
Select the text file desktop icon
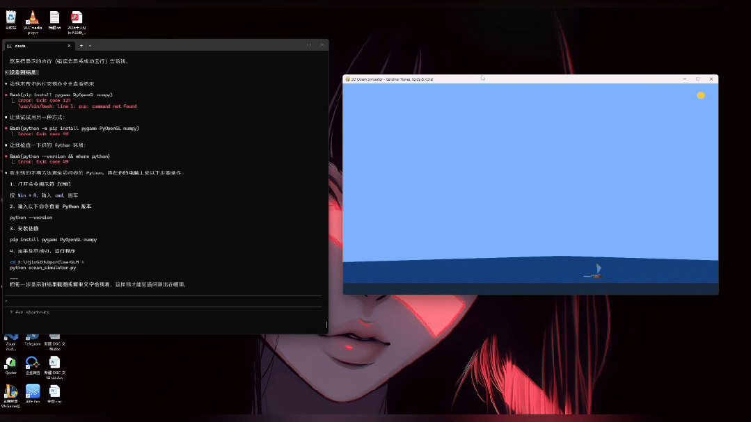pos(54,20)
